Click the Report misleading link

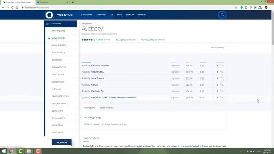[x=217, y=47]
